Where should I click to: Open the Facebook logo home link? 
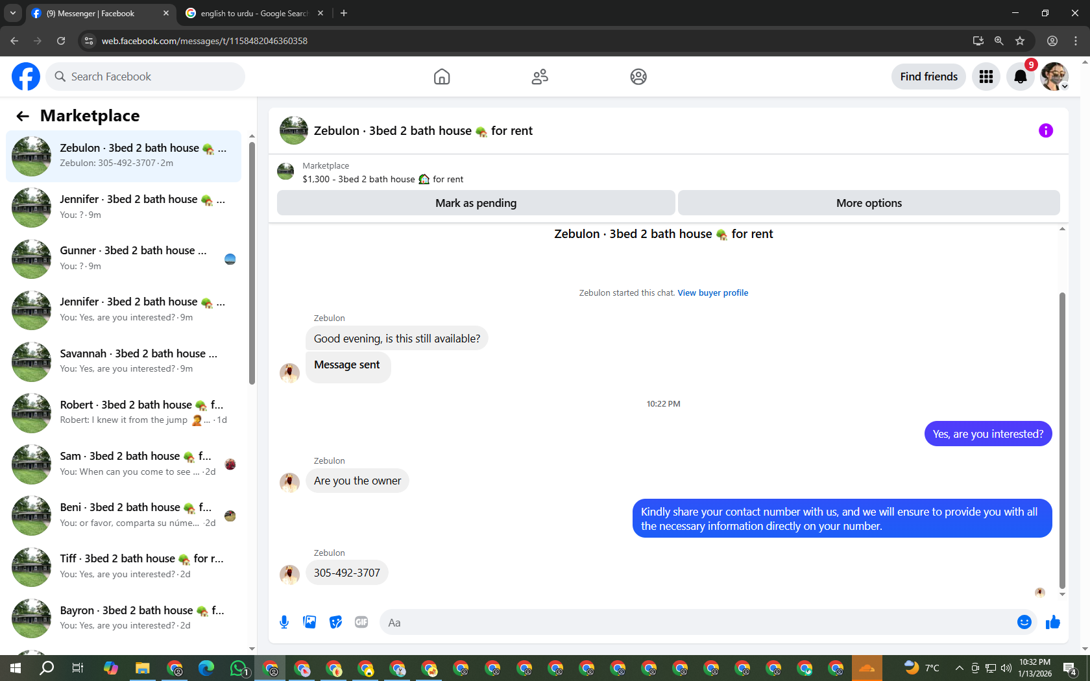(26, 77)
